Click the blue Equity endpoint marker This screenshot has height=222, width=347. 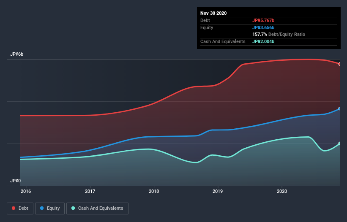tap(340, 109)
